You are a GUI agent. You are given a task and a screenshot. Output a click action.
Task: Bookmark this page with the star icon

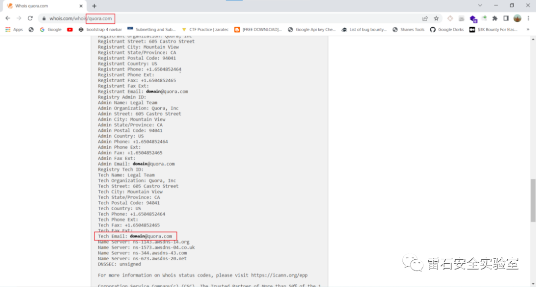pyautogui.click(x=436, y=18)
